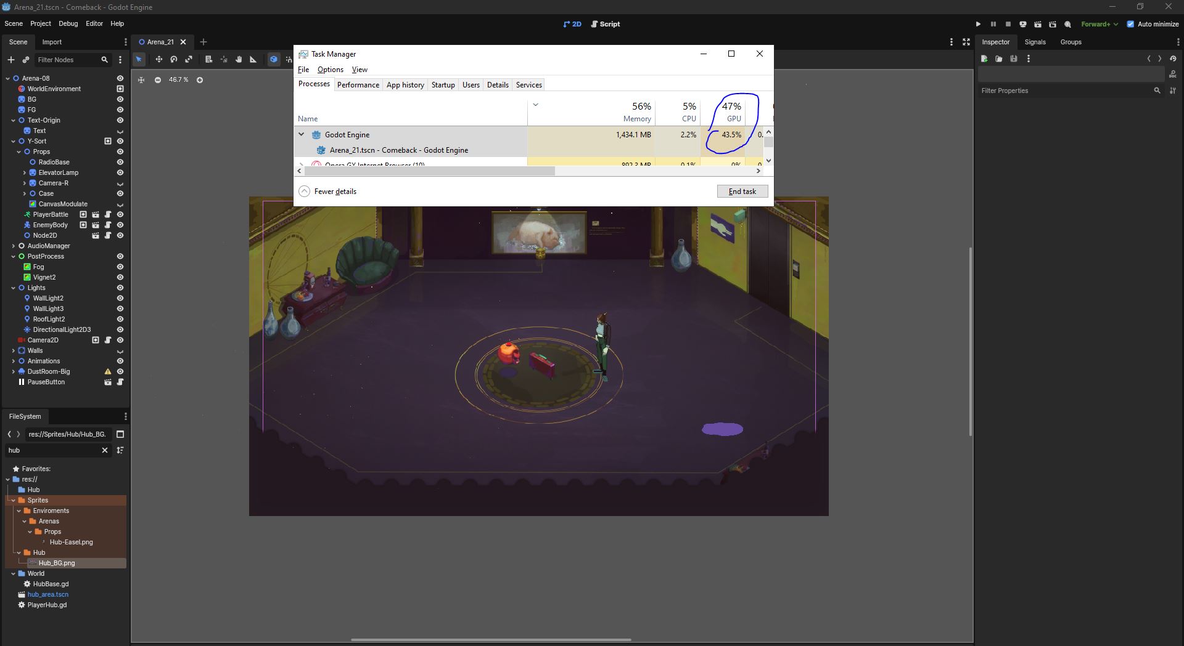Toggle visibility of the Fog node
Screen dimensions: 1184x646
point(120,267)
